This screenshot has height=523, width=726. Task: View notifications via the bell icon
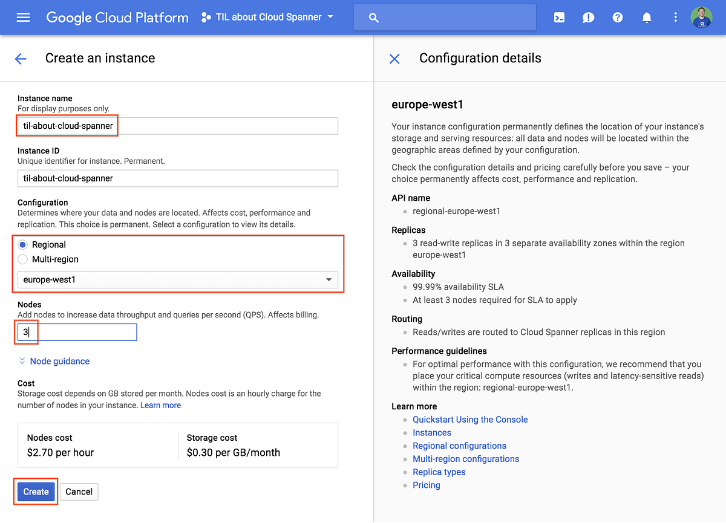[x=646, y=18]
